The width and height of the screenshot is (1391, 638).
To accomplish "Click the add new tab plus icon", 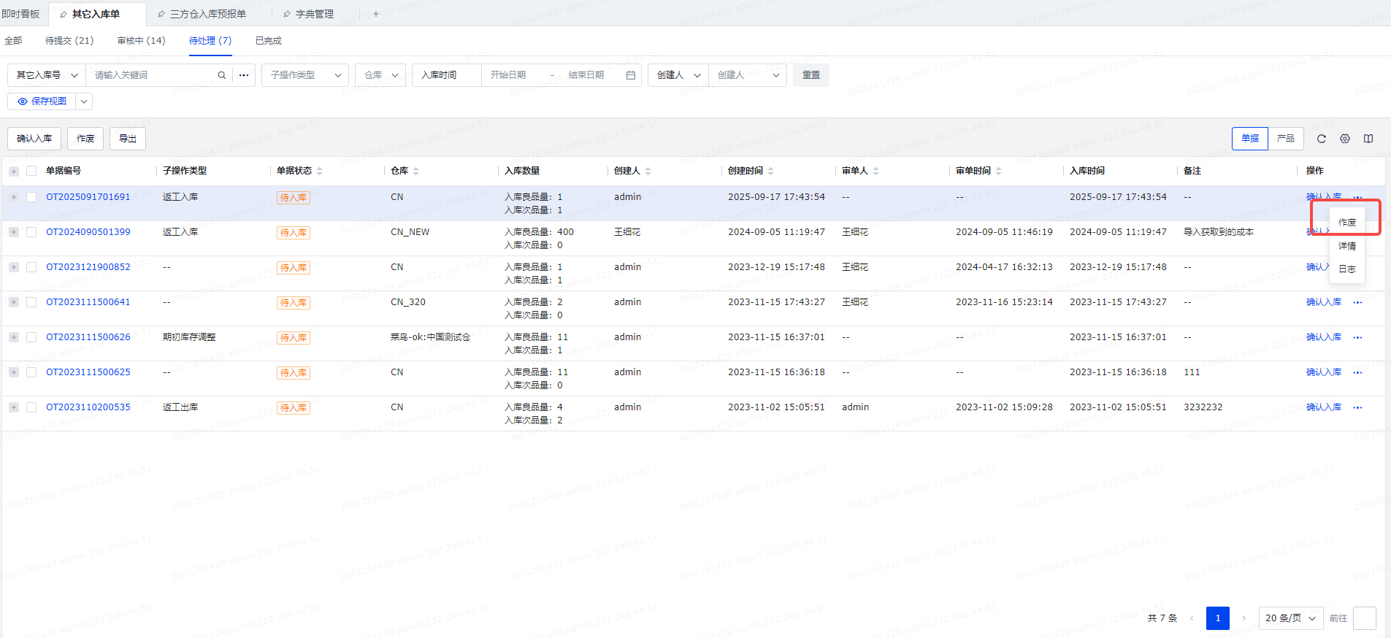I will point(376,14).
